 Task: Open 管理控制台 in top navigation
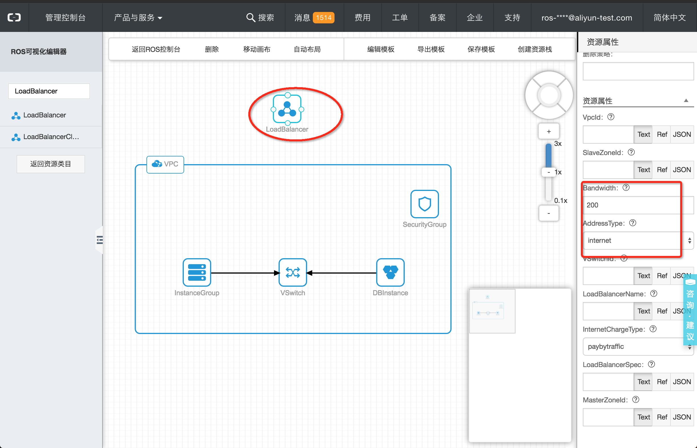(66, 17)
